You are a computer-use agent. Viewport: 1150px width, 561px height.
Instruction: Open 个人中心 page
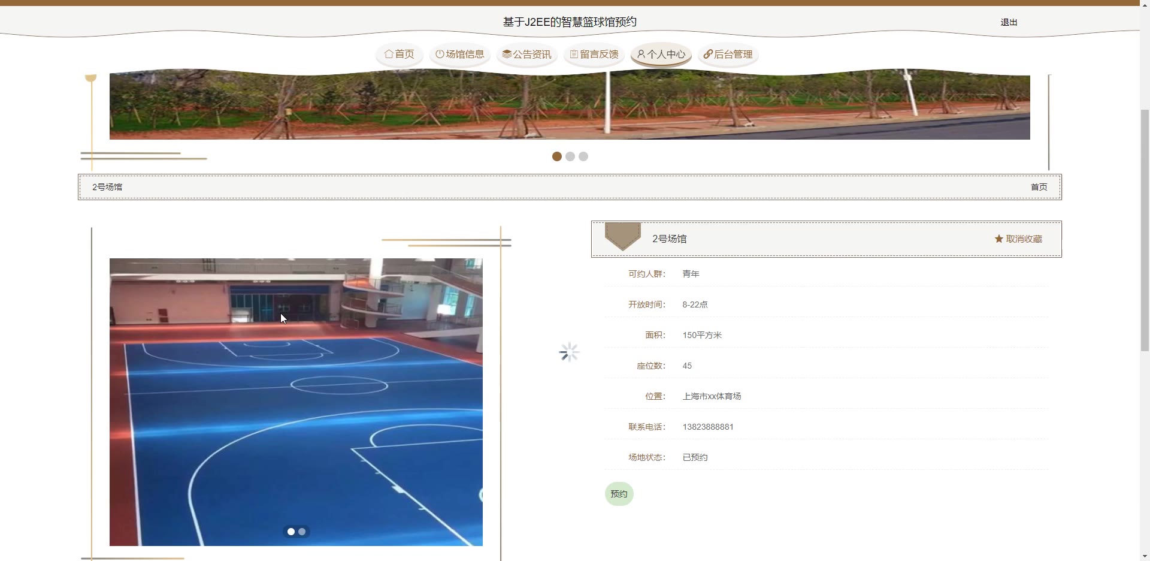661,54
